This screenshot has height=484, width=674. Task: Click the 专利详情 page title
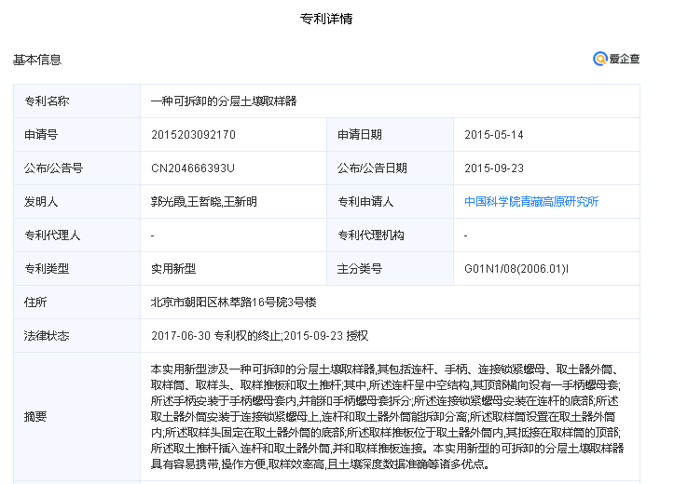tap(326, 19)
